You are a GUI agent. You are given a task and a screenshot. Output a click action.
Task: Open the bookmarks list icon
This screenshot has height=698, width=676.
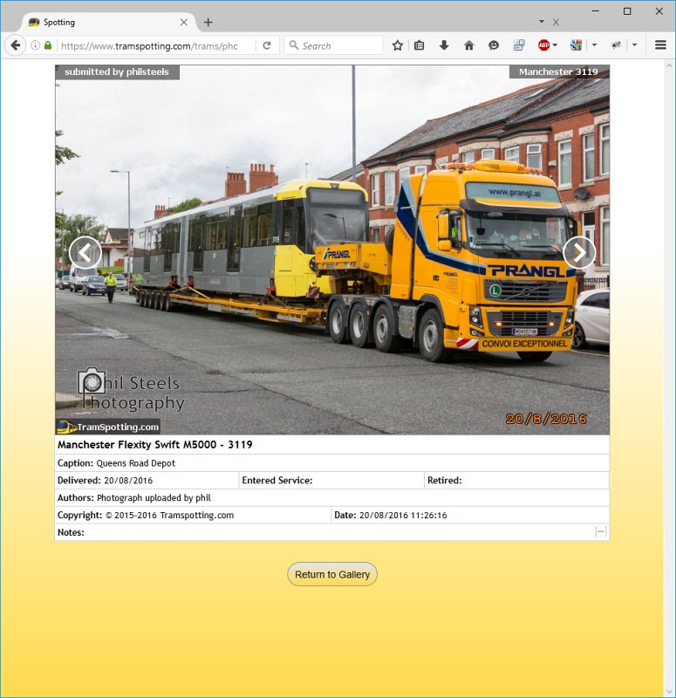click(420, 45)
